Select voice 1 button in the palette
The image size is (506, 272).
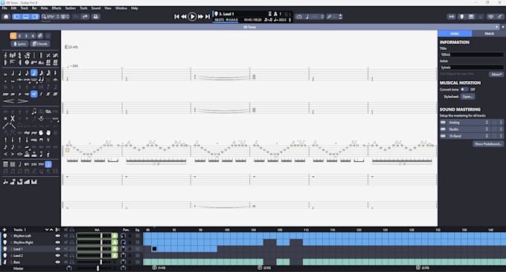tap(13, 36)
